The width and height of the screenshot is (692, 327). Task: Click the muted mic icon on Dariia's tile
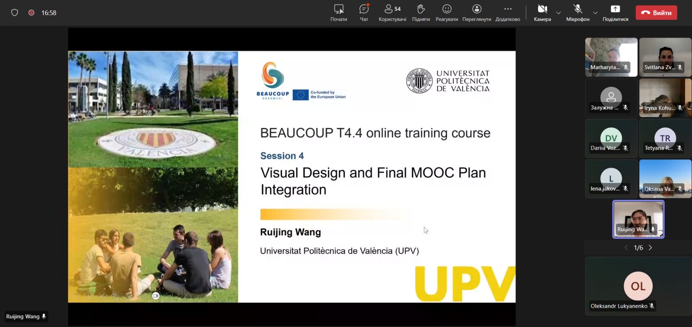click(626, 148)
